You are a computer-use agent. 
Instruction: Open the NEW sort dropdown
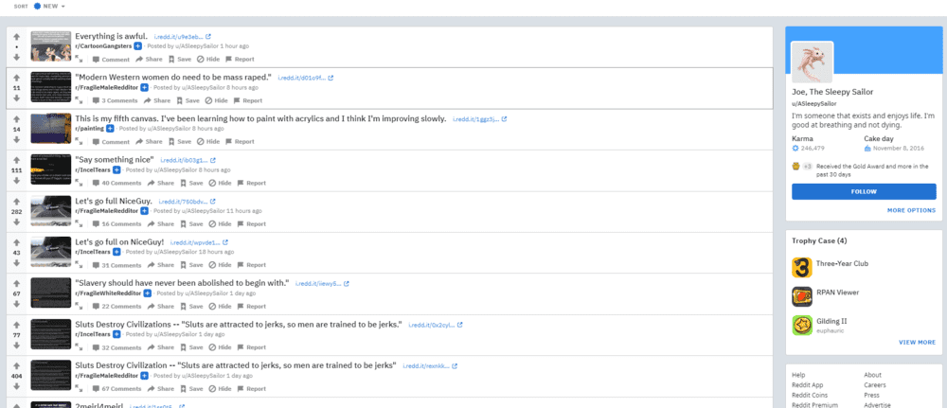(x=49, y=6)
